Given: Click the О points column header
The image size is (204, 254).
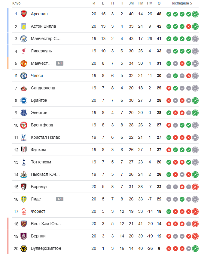Looking at the screenshot, I should [159, 3].
